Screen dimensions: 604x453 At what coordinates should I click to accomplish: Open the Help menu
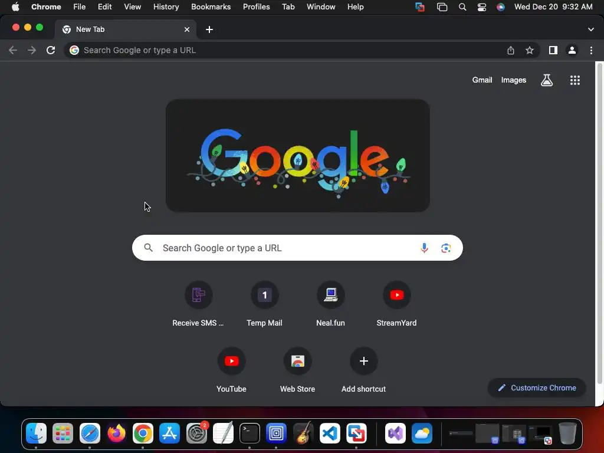(x=355, y=7)
